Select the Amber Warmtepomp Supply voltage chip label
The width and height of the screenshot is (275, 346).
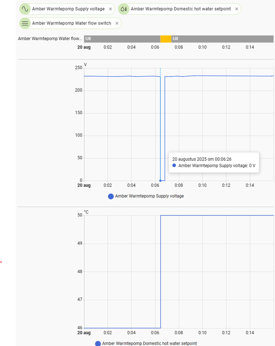[68, 9]
